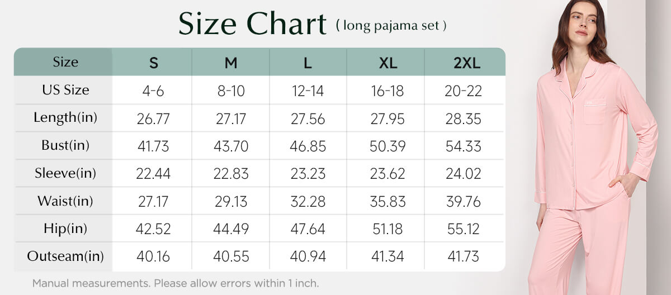Click the Hip(in) row label

click(x=65, y=229)
